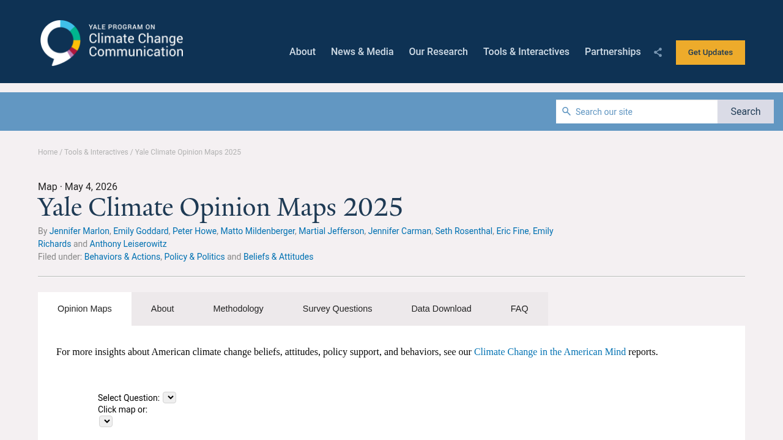Click the Search button

pyautogui.click(x=745, y=112)
